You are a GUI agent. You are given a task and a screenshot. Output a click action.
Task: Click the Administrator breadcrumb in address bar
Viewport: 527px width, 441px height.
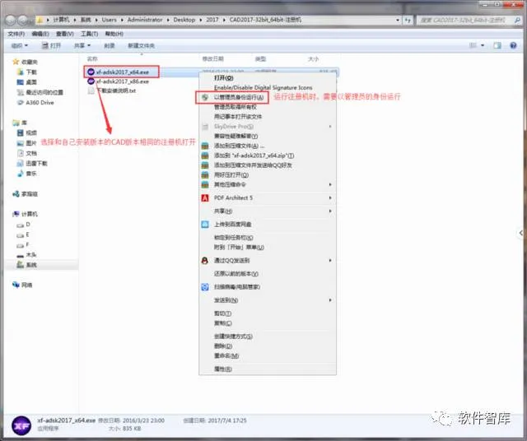point(145,20)
